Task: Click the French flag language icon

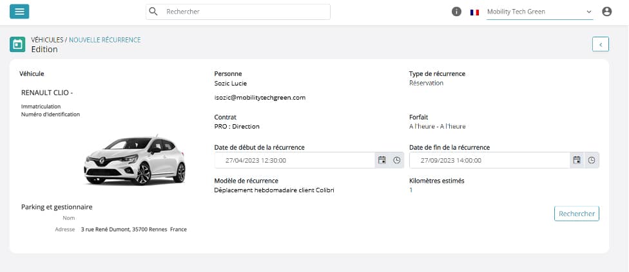Action: (474, 12)
